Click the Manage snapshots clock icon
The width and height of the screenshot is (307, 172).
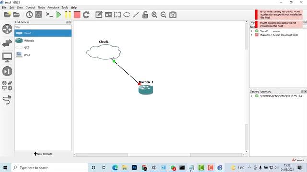29,15
